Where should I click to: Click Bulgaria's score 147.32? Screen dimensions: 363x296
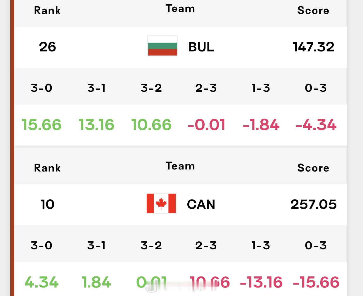313,47
